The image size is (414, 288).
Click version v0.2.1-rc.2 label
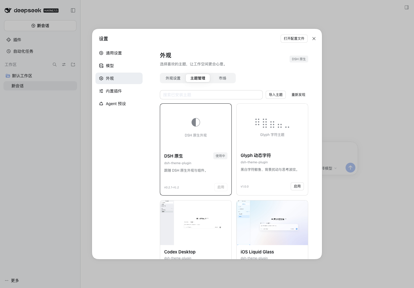click(x=172, y=187)
